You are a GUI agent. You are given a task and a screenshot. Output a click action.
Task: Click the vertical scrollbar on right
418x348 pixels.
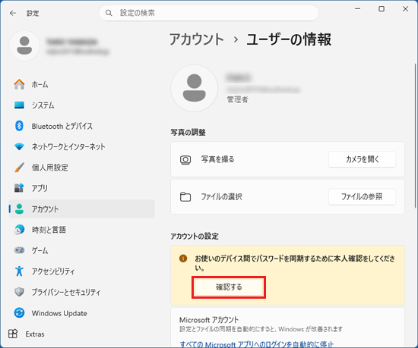(415, 136)
